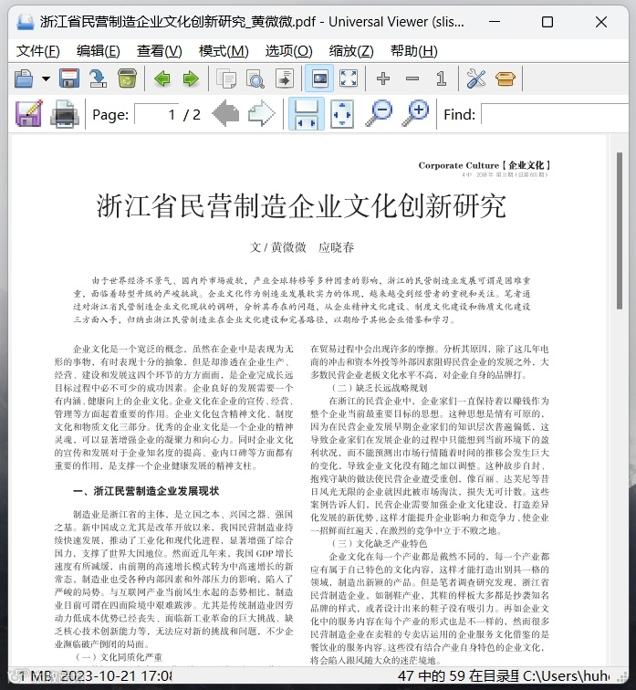Click the orange plugins box icon
This screenshot has height=690, width=636.
[505, 78]
